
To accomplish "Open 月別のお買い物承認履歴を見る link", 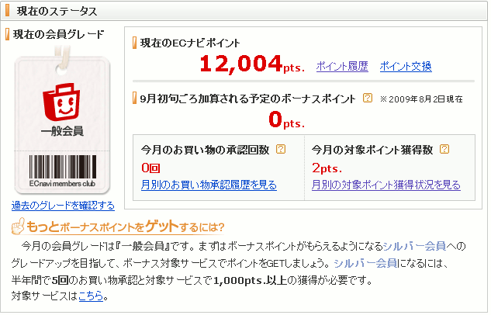I will click(209, 185).
